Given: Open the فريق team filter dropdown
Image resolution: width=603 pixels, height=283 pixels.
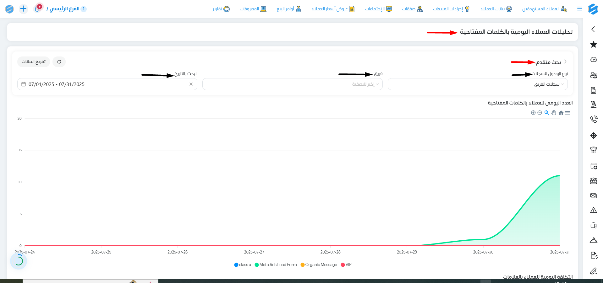Looking at the screenshot, I should point(292,84).
